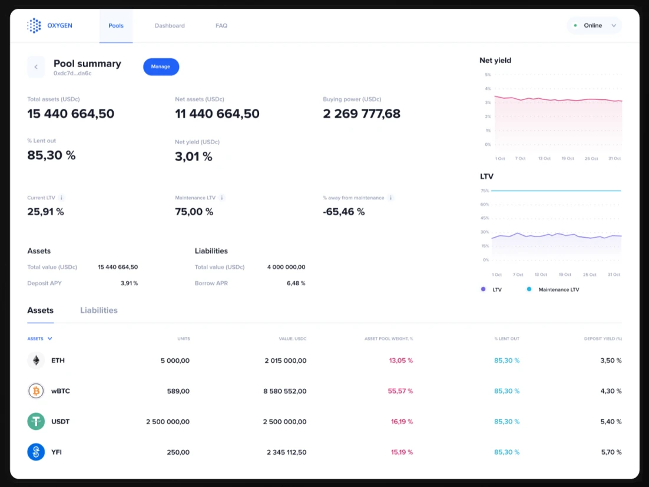Click the UNITS column header
The width and height of the screenshot is (649, 487).
point(184,339)
